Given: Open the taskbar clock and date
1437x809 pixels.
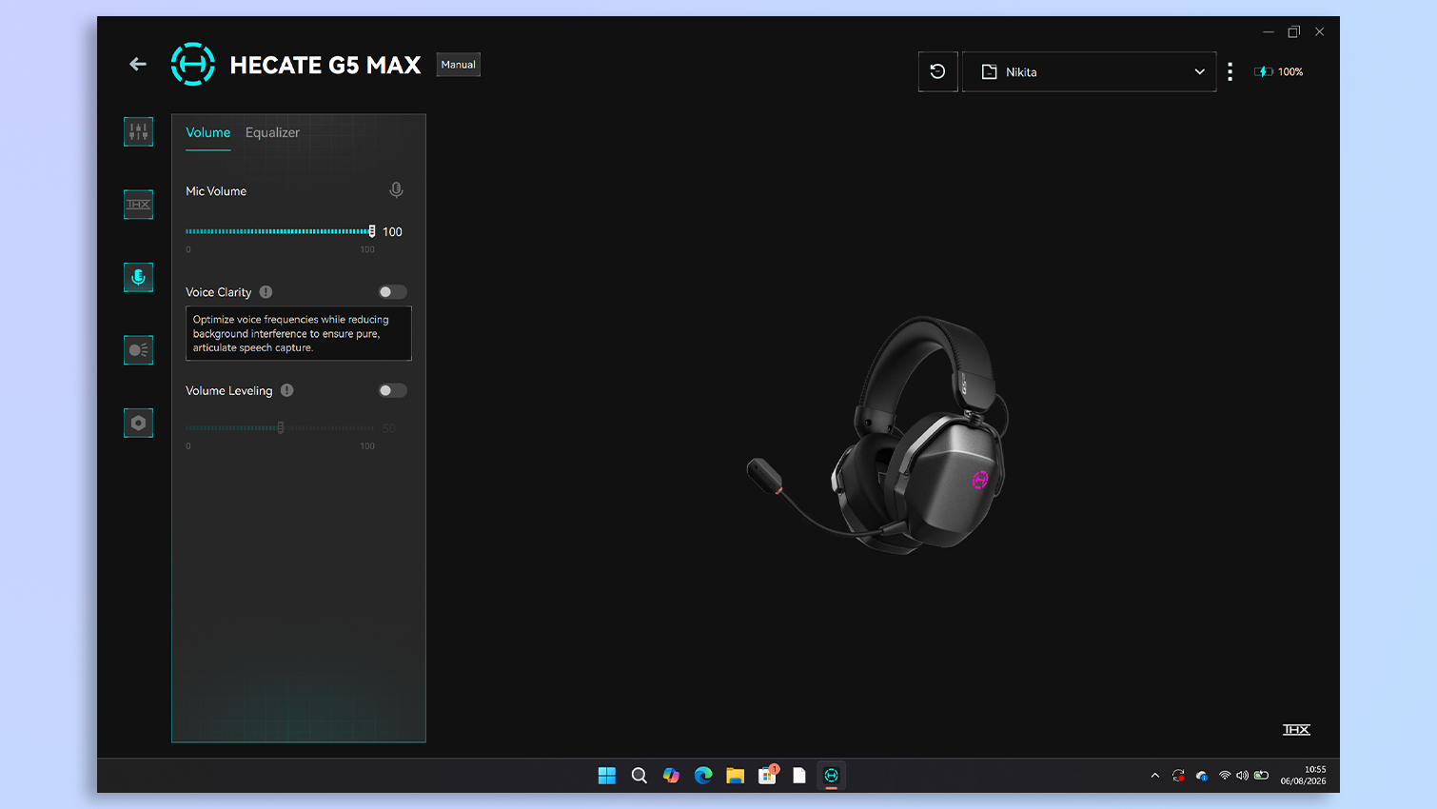Looking at the screenshot, I should (x=1303, y=775).
